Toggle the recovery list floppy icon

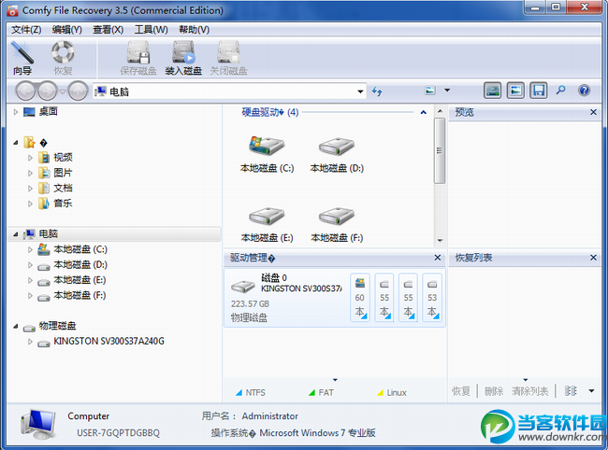pos(539,91)
